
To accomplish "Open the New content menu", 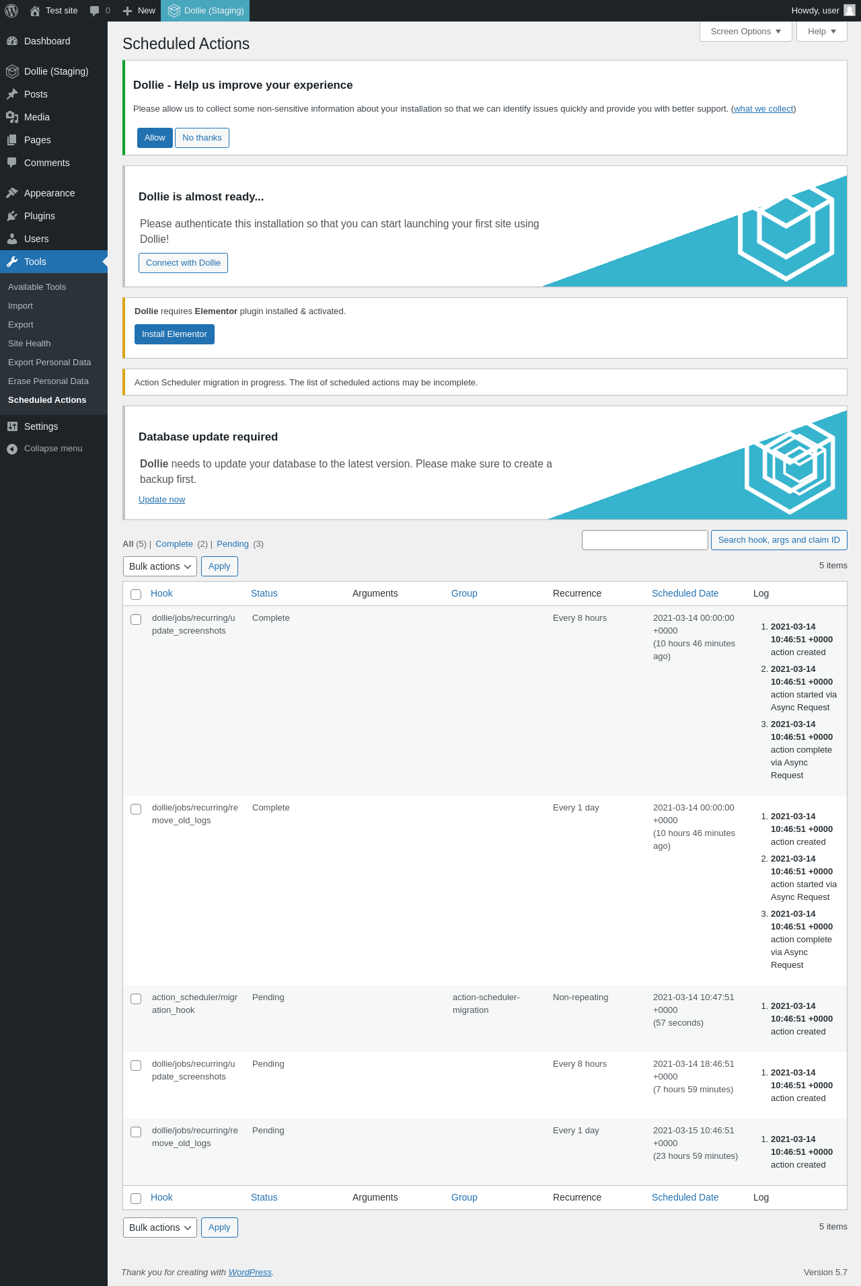I will 139,11.
